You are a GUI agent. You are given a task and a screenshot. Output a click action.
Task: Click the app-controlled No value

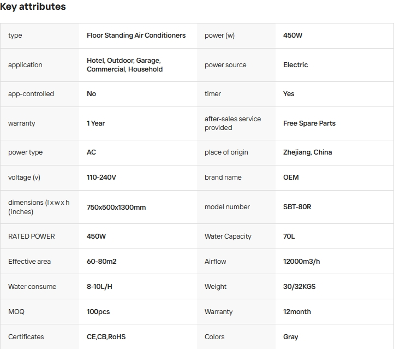tap(91, 94)
